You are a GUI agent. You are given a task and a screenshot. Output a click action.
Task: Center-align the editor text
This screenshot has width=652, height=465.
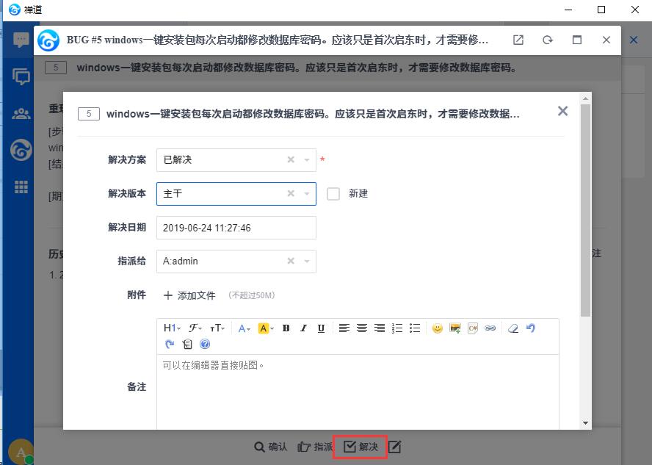(362, 328)
